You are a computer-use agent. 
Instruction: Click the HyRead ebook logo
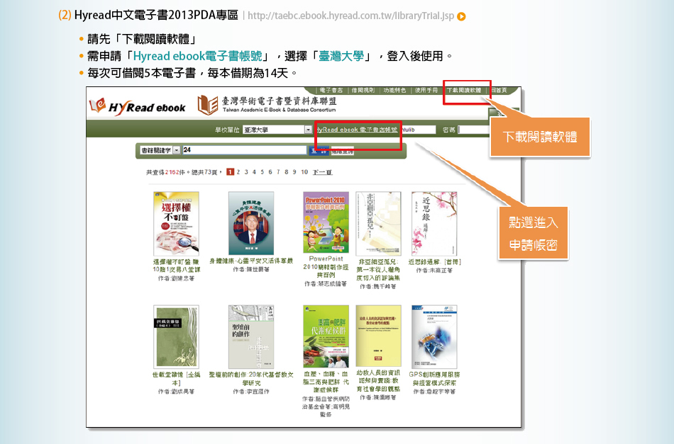[138, 106]
